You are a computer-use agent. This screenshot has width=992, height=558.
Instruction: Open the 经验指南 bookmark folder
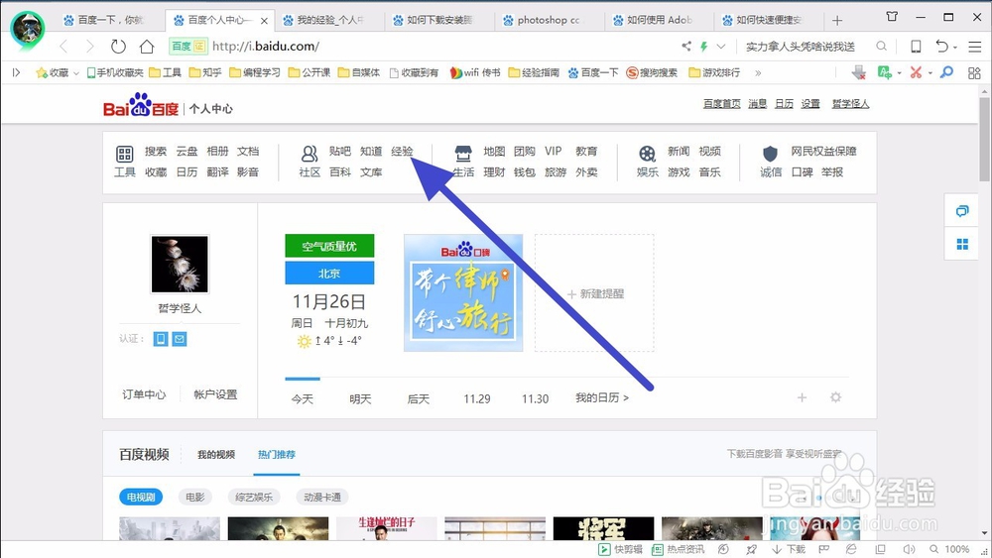[535, 72]
